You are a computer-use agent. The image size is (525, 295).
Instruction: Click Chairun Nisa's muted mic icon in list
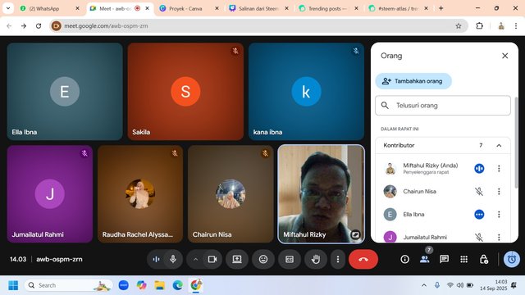point(479,192)
